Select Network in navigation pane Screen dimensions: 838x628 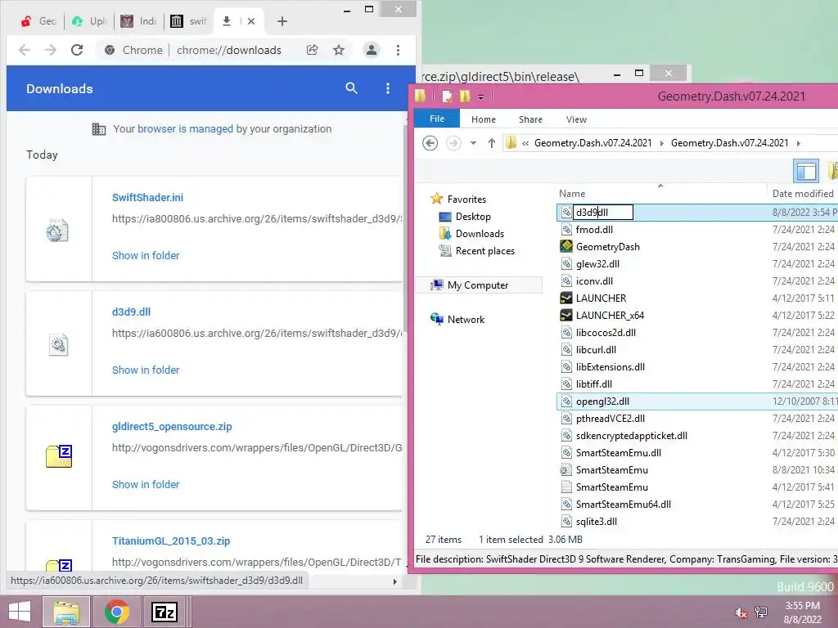[x=466, y=320]
